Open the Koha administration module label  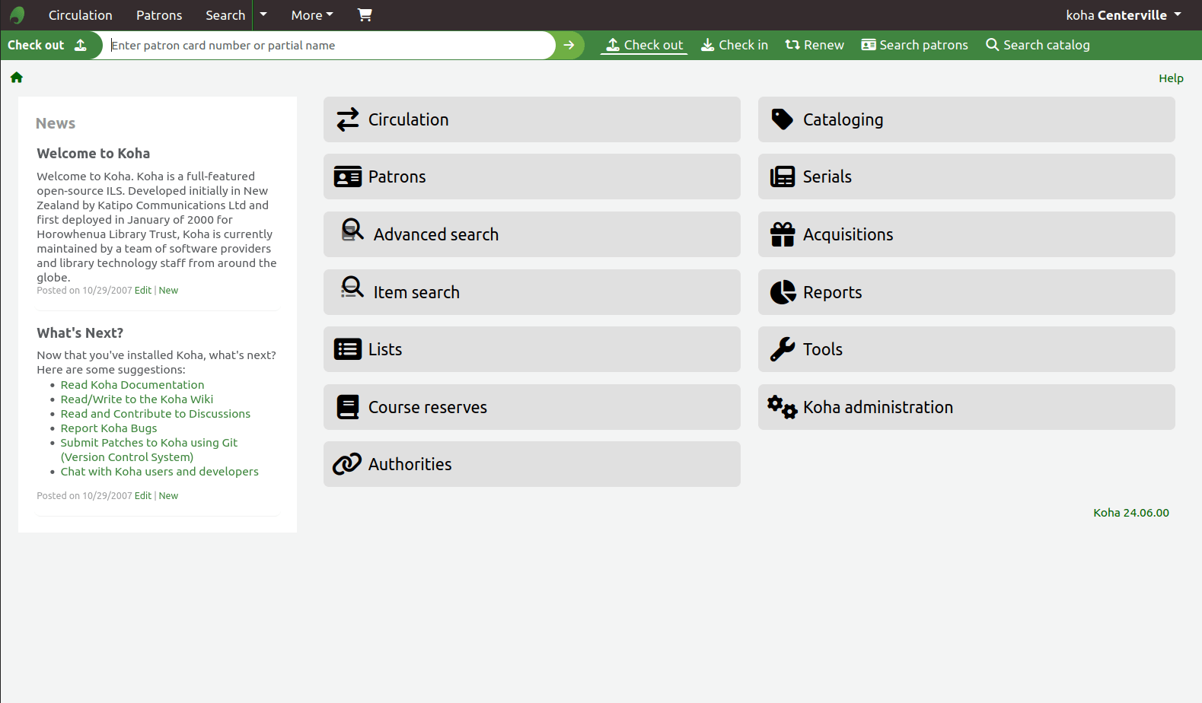pyautogui.click(x=878, y=407)
